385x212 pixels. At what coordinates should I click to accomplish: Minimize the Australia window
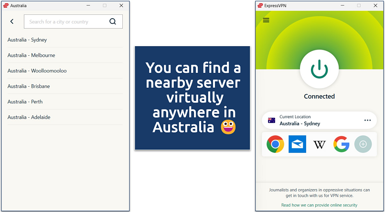click(88, 5)
